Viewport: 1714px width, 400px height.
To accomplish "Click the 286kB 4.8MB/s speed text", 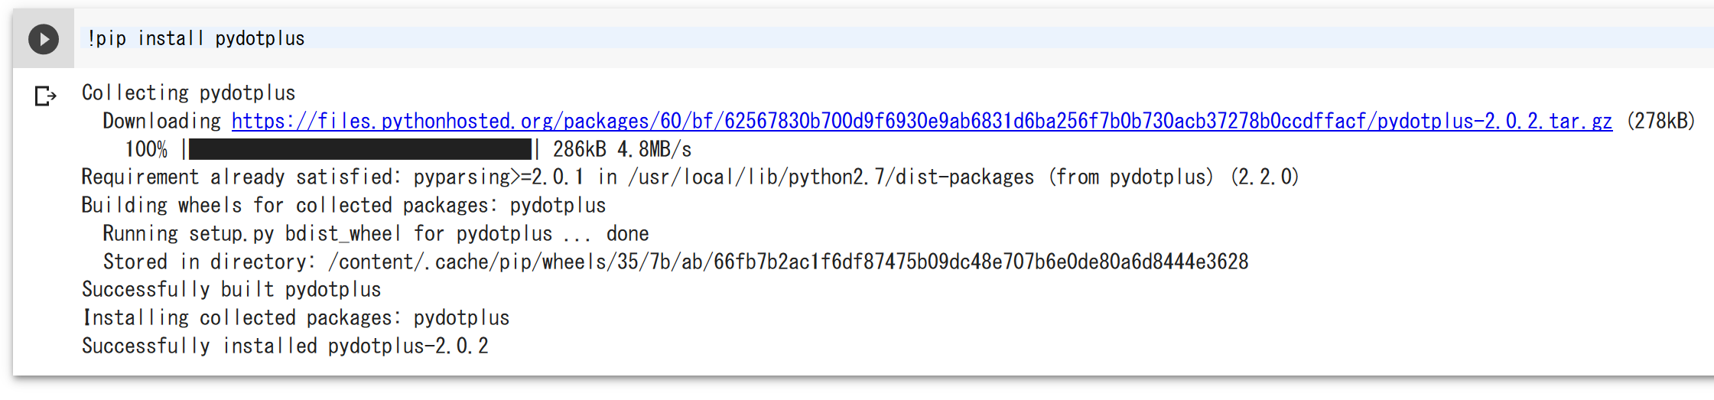I will [x=622, y=149].
